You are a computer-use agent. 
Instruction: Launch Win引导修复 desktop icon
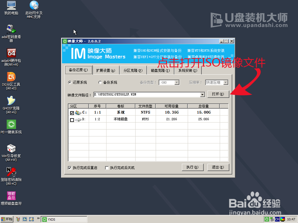(11, 153)
